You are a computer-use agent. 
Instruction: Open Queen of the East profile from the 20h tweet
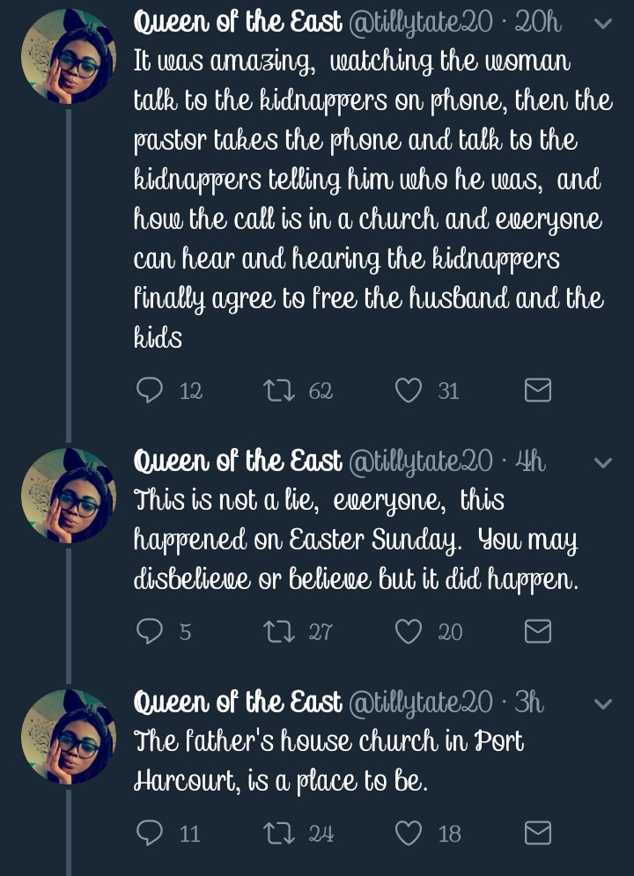pyautogui.click(x=238, y=23)
